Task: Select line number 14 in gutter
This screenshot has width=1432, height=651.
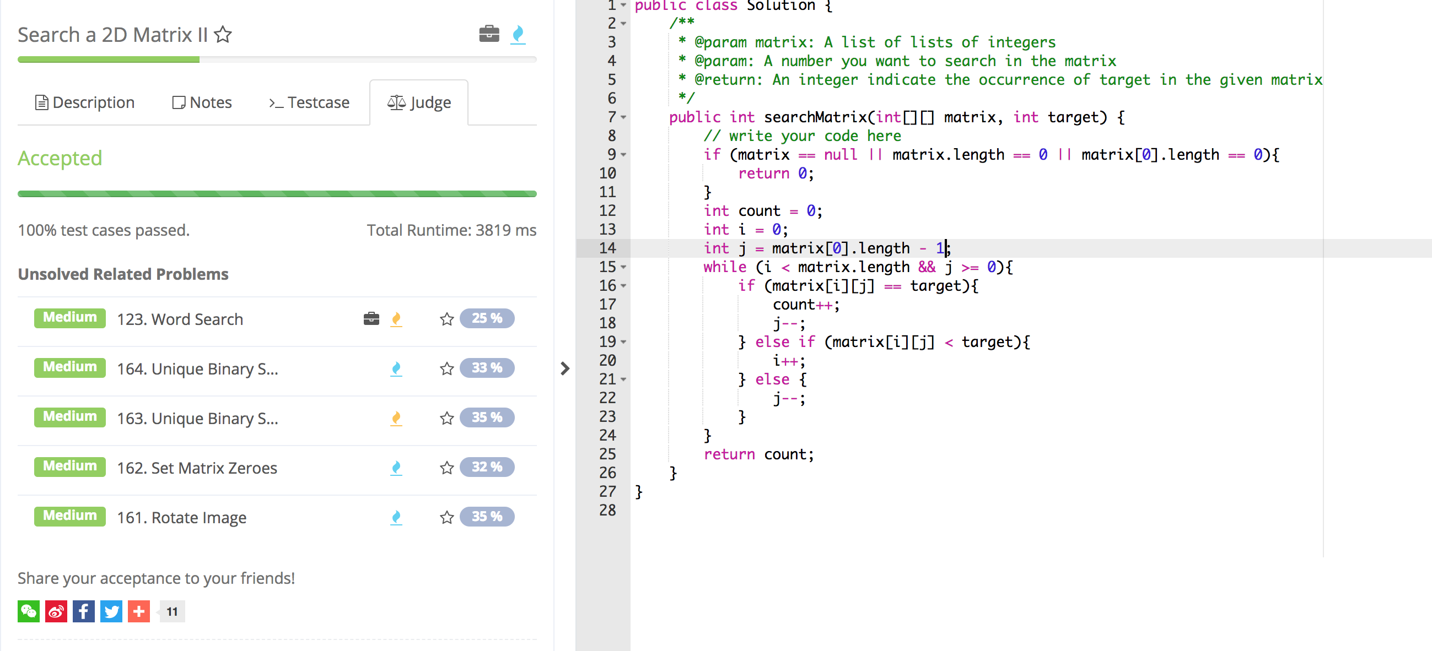Action: click(x=607, y=248)
